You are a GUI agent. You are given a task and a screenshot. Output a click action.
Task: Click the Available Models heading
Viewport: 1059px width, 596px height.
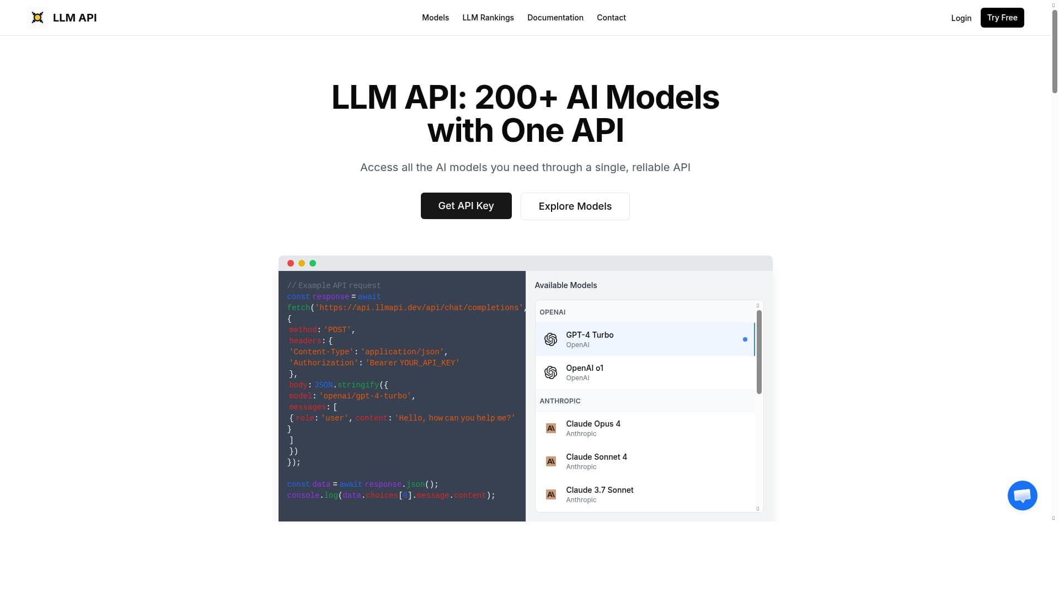pyautogui.click(x=566, y=285)
